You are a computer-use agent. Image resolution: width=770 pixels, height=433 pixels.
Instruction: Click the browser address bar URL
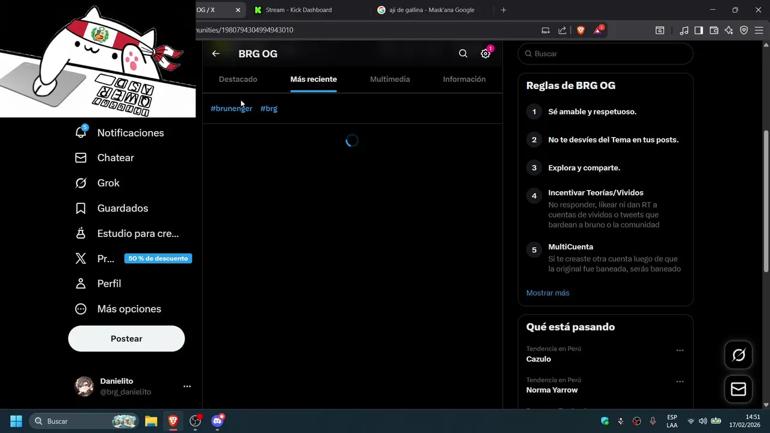245,30
